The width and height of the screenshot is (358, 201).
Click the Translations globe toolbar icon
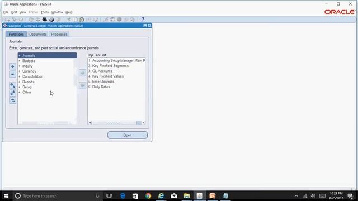119,20
